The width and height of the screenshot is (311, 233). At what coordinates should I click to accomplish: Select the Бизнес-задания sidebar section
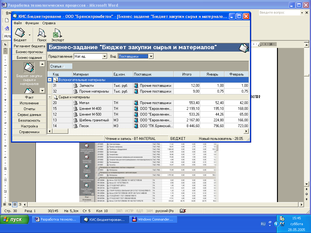tap(29, 57)
